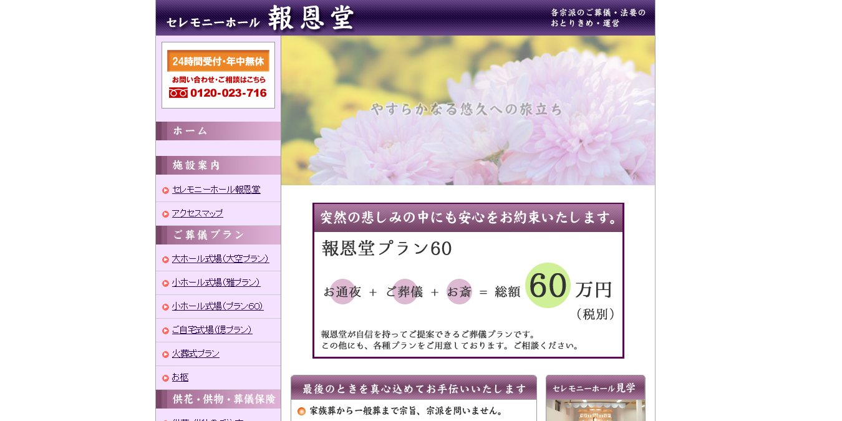Screen dimensions: 842x421
Task: Click the hero caption やすらかなる悠久への旅立ち
Action: (x=467, y=109)
